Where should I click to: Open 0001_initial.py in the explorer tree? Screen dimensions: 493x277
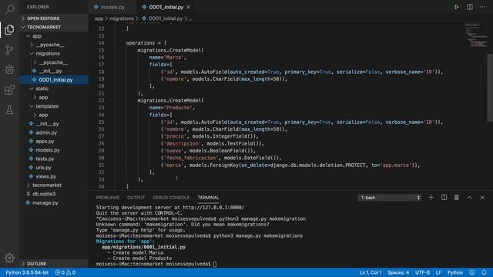pyautogui.click(x=54, y=80)
